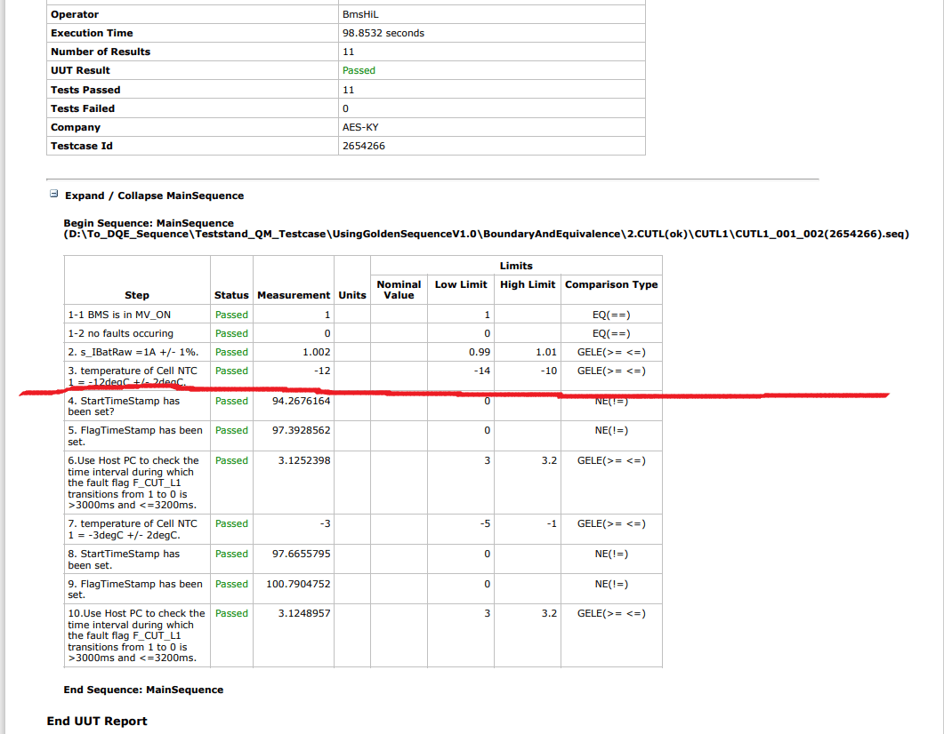Image resolution: width=944 pixels, height=734 pixels.
Task: Click measurement value 97.6655795
Action: point(301,554)
